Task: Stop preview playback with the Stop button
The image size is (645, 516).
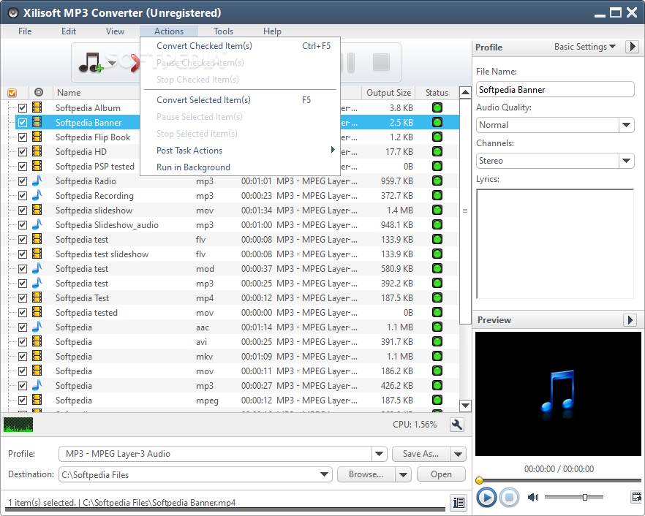Action: tap(509, 498)
